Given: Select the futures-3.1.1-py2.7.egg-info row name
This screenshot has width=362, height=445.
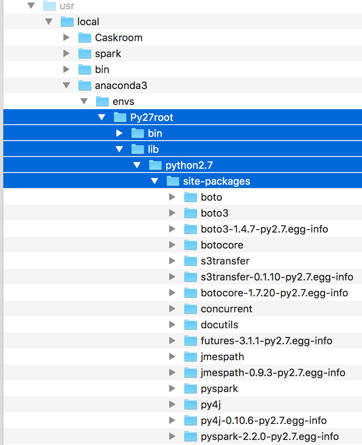Looking at the screenshot, I should tap(266, 340).
